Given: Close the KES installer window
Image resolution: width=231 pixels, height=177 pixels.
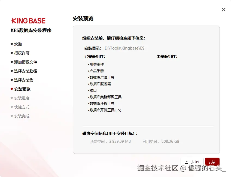Looking at the screenshot, I should click(x=223, y=10).
